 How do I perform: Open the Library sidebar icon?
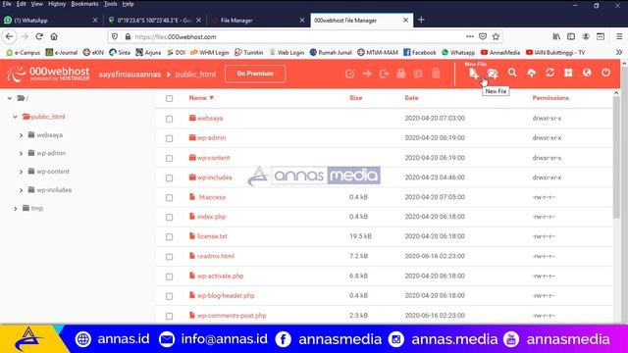(556, 36)
